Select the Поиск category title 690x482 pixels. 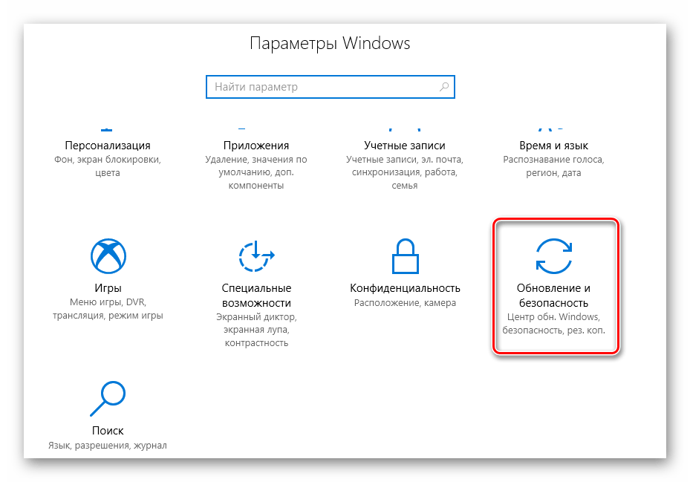pyautogui.click(x=108, y=431)
